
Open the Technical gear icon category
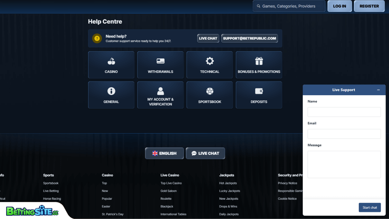(210, 61)
